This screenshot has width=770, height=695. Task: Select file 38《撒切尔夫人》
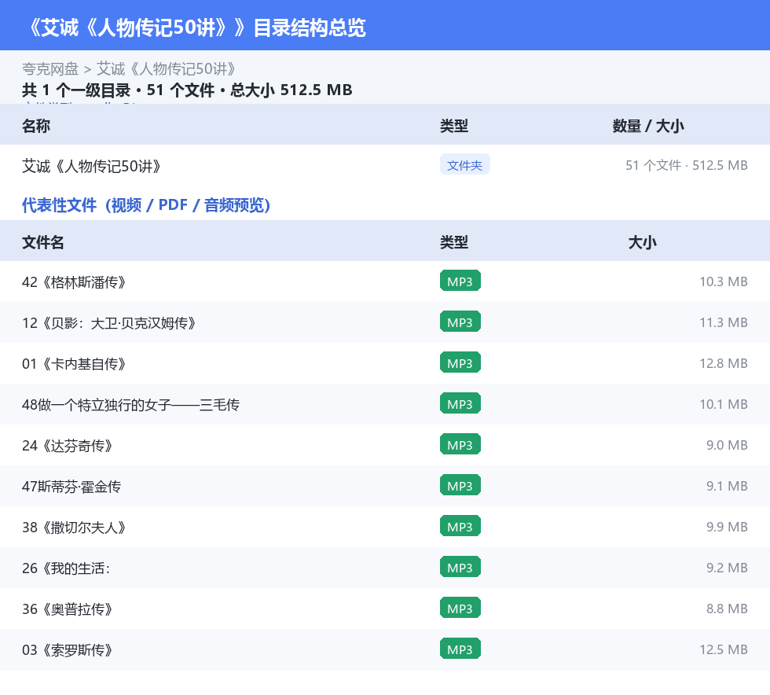(74, 527)
